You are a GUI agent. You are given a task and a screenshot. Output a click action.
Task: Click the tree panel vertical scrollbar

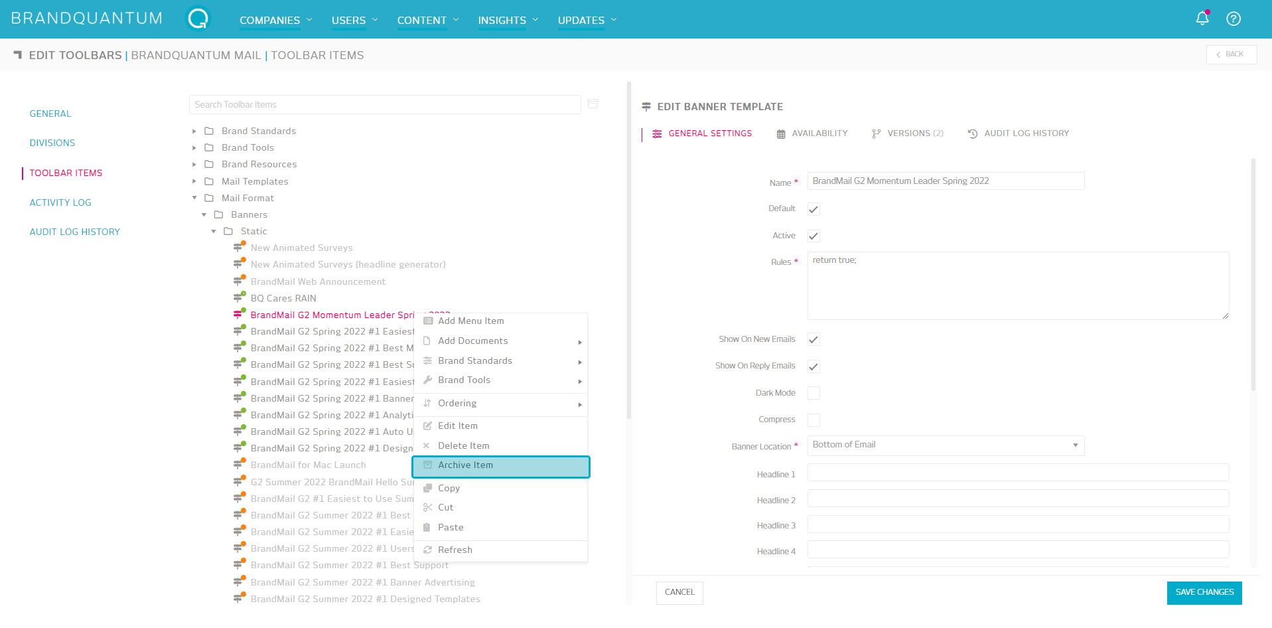(629, 250)
